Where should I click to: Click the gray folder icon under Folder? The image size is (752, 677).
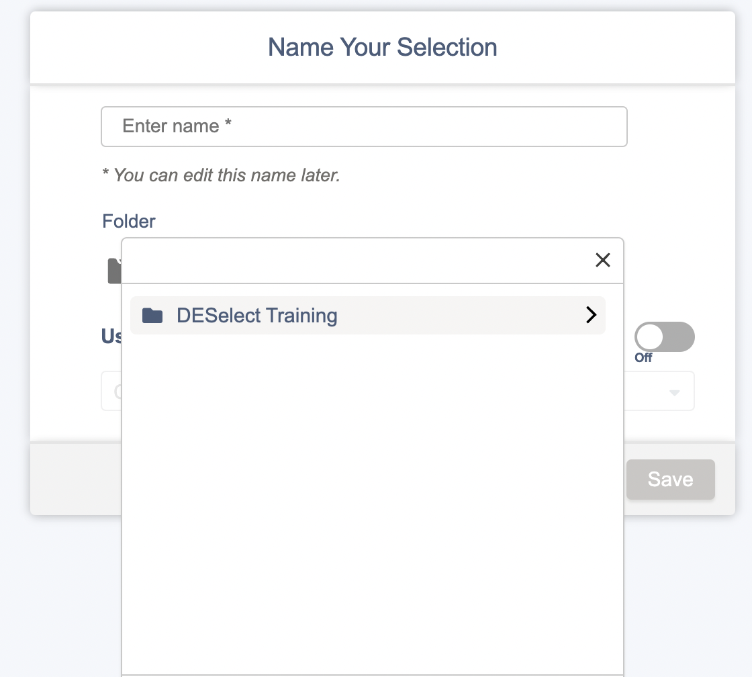[114, 271]
